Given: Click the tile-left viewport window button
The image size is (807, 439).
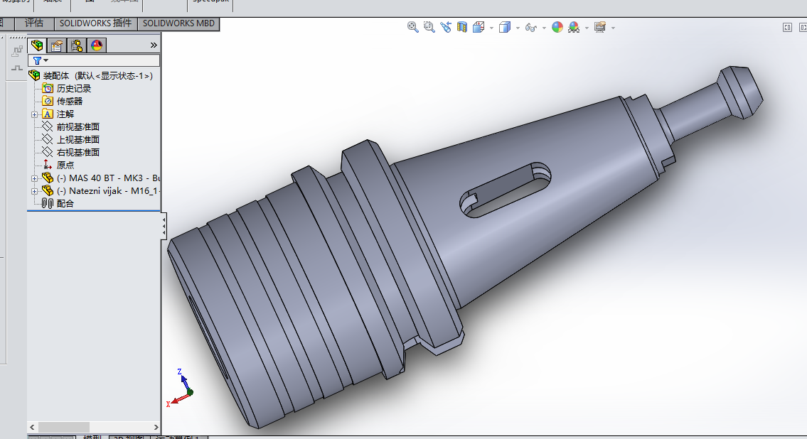Looking at the screenshot, I should pos(787,27).
